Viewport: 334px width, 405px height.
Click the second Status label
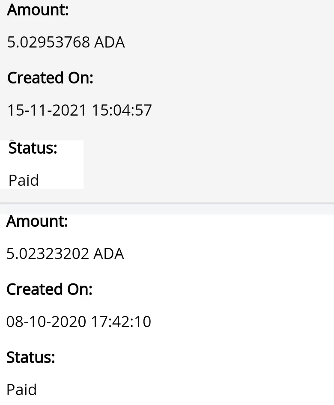click(x=31, y=357)
